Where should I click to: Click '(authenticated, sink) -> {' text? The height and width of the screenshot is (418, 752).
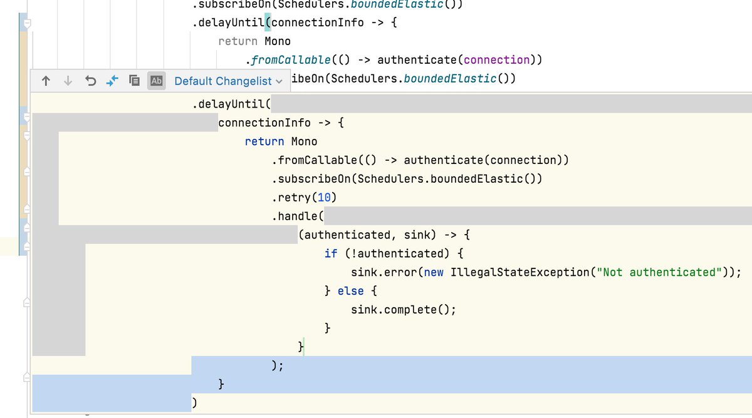[x=384, y=235]
